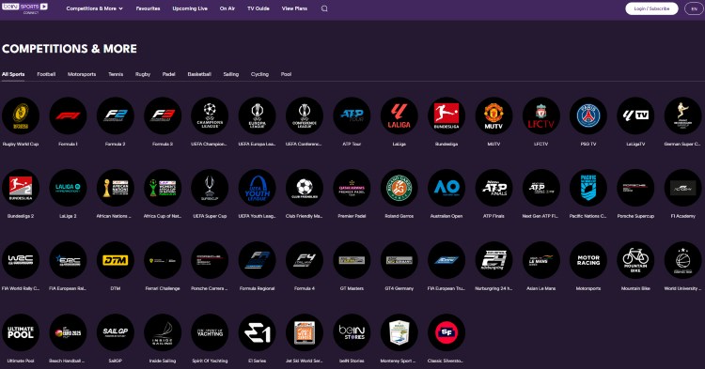Switch to the Motorsports tab
The image size is (705, 369).
[x=82, y=74]
